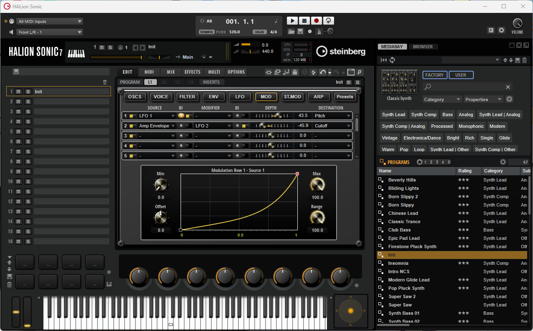
Task: Toggle bypass for modulation row 5
Action: pyautogui.click(x=133, y=156)
